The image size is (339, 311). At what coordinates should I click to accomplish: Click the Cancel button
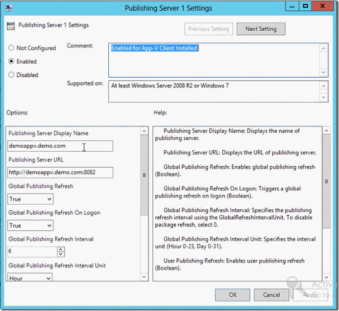271,295
